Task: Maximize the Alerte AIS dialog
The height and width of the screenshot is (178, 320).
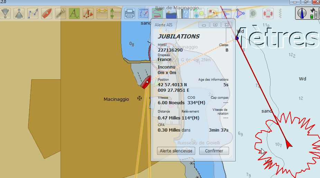Action: [215, 25]
